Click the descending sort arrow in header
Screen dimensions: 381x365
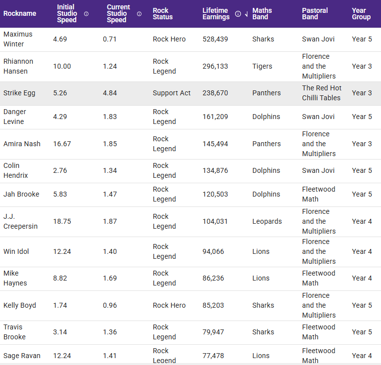[246, 14]
